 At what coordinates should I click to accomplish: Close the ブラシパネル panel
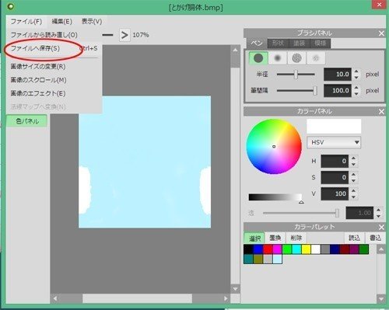pos(381,33)
